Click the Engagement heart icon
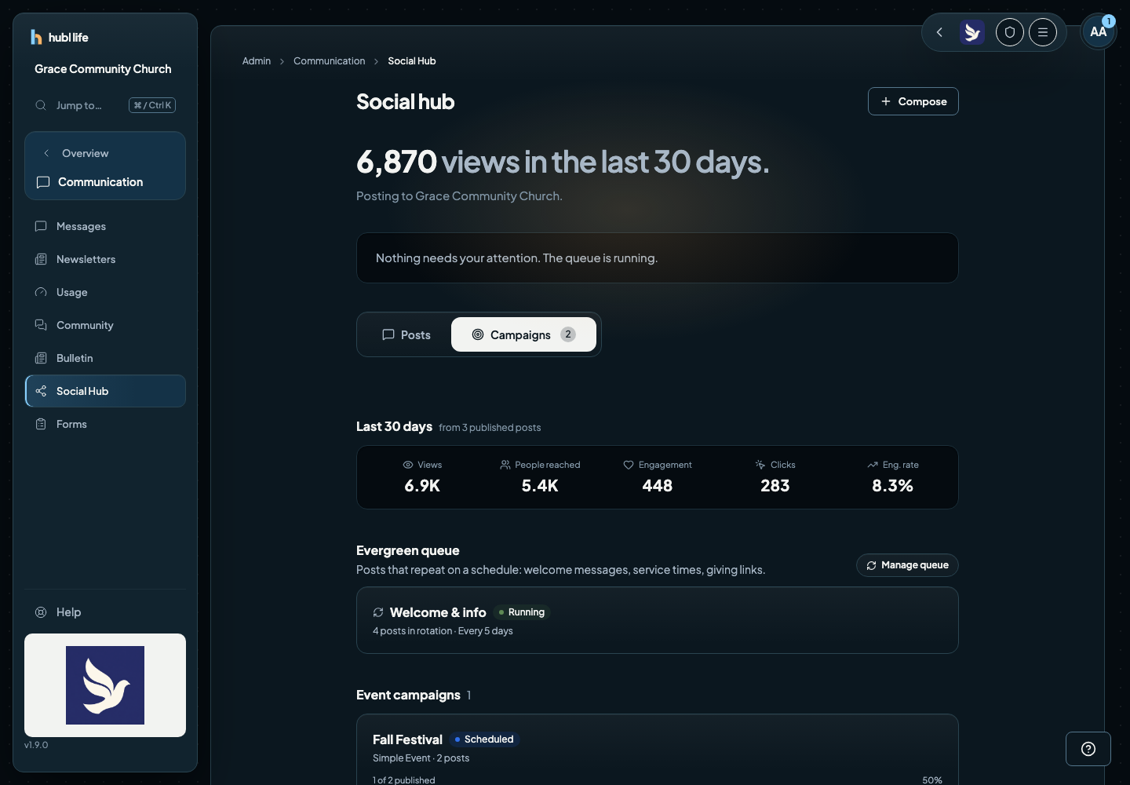The height and width of the screenshot is (785, 1130). (x=629, y=465)
